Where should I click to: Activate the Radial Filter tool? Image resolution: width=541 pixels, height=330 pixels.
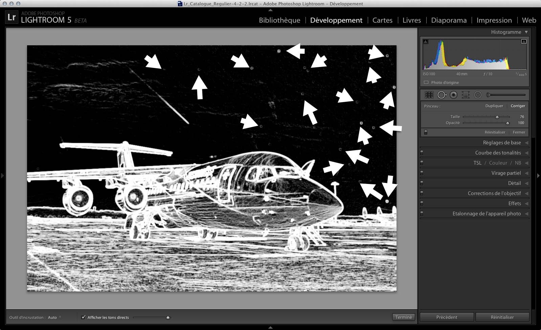click(x=478, y=95)
